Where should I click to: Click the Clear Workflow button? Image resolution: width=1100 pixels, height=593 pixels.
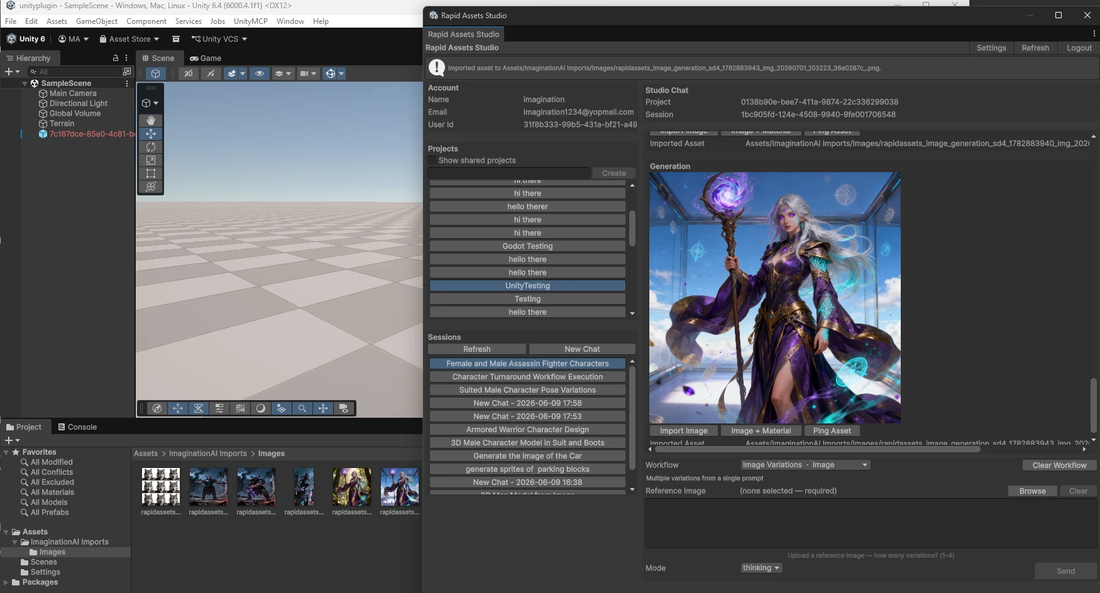click(1059, 465)
